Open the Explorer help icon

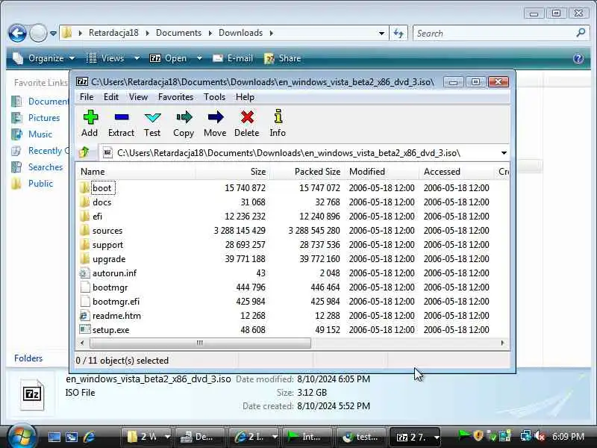578,58
